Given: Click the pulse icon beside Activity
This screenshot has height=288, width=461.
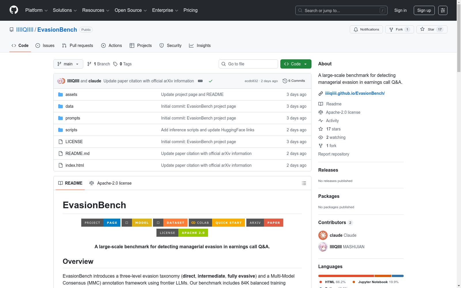Looking at the screenshot, I should coord(321,121).
